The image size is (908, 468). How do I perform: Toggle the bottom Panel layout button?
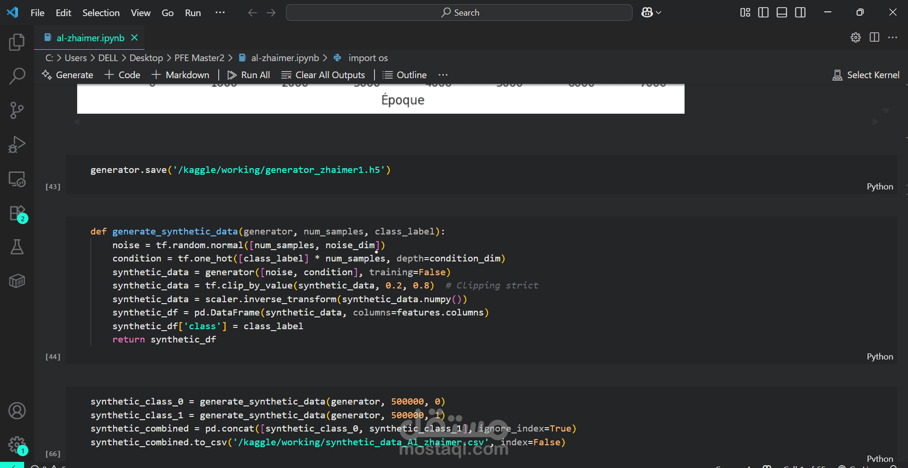(x=782, y=13)
